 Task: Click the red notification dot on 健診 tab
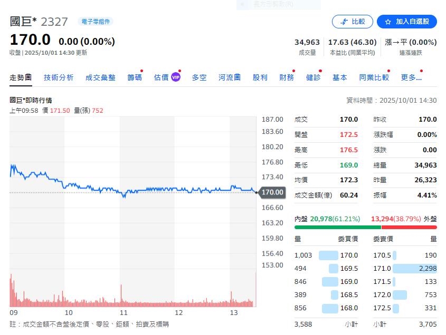click(x=319, y=70)
